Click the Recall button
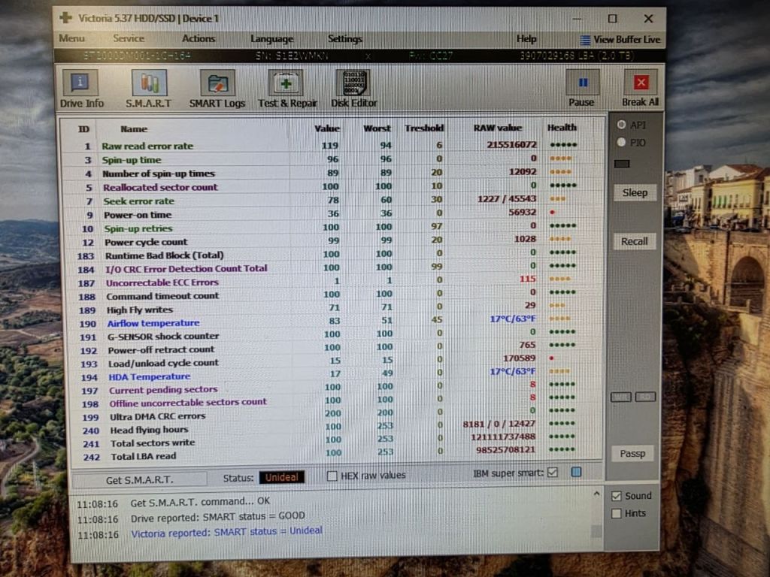This screenshot has width=770, height=577. click(x=635, y=241)
